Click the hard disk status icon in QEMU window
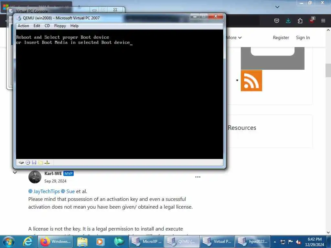The width and height of the screenshot is (331, 248). 21,162
